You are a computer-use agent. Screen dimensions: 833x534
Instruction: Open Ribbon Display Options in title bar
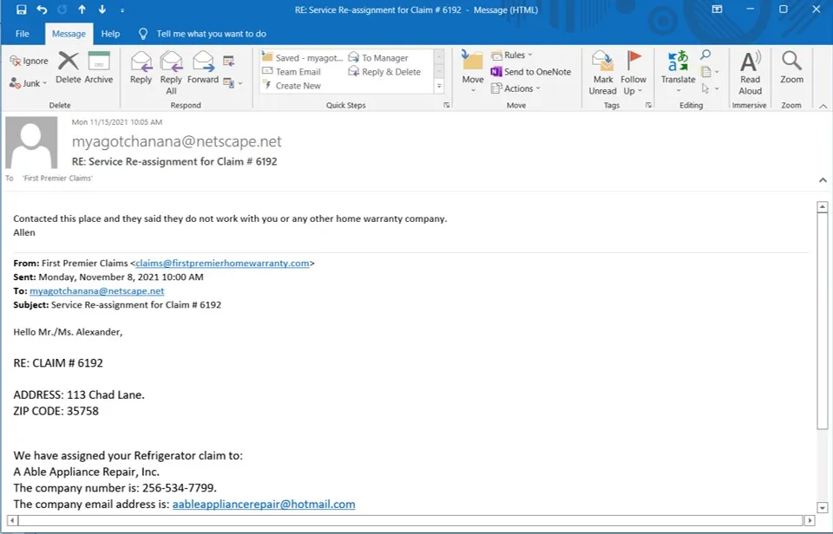pos(718,10)
